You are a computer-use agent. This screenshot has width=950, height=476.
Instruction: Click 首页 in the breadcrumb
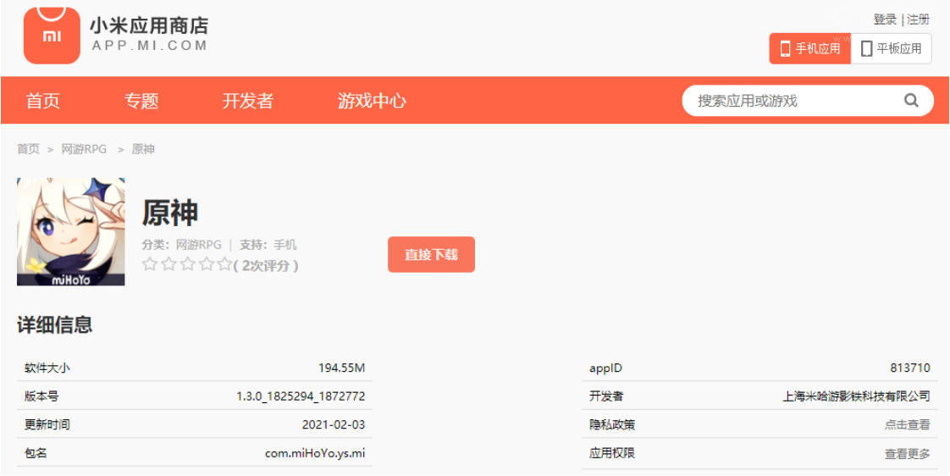pos(28,149)
